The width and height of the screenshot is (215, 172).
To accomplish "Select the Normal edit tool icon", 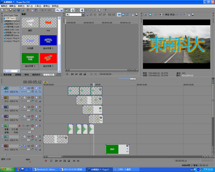I will [x=82, y=10].
